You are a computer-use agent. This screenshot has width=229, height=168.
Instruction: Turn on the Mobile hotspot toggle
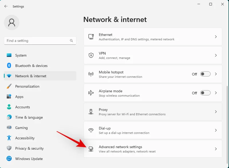coord(205,74)
